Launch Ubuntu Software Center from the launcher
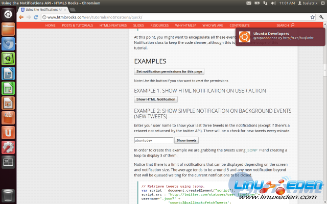The width and height of the screenshot is (327, 204). click(x=8, y=118)
